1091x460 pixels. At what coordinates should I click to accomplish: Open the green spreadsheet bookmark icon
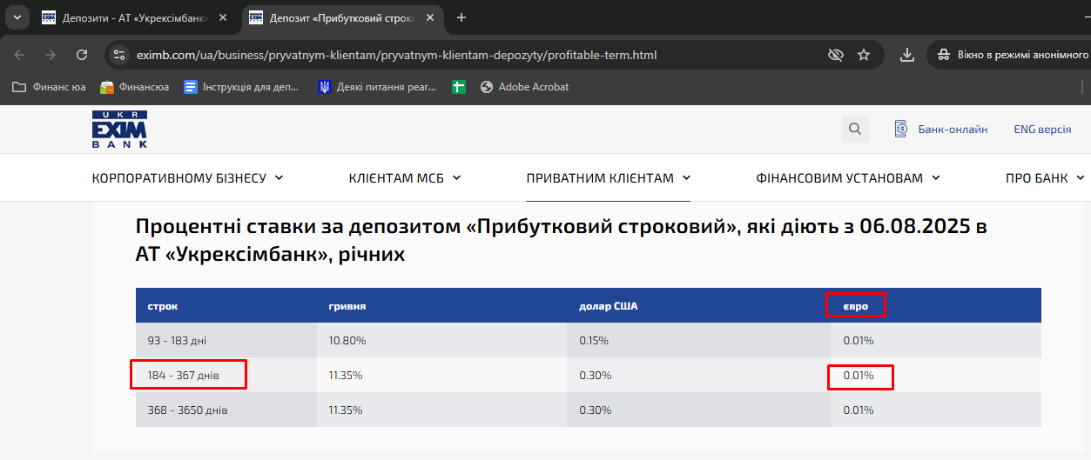coord(459,87)
